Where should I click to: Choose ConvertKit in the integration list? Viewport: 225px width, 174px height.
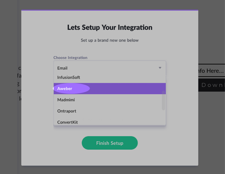click(x=67, y=122)
